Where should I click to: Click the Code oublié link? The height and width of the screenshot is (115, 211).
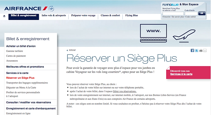(x=190, y=17)
